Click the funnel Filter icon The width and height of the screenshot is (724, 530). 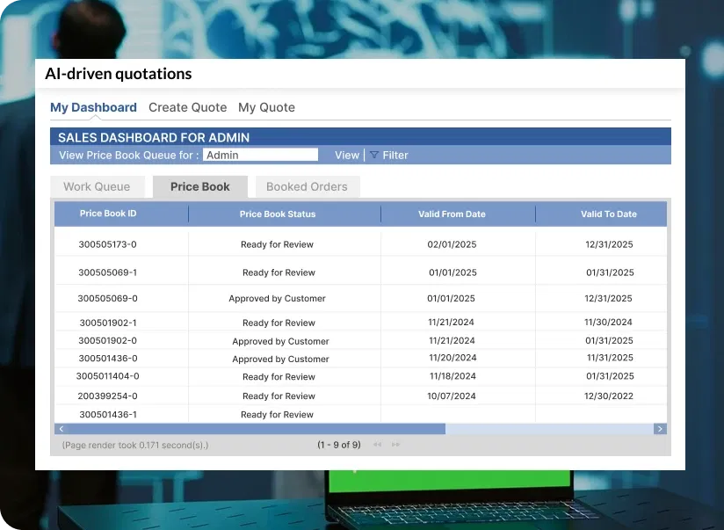pyautogui.click(x=374, y=156)
